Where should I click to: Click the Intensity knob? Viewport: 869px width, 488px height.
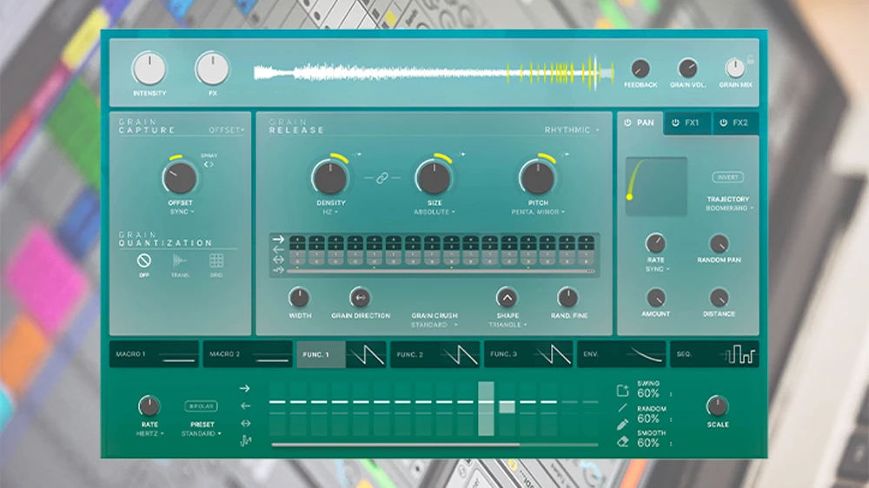coord(149,69)
